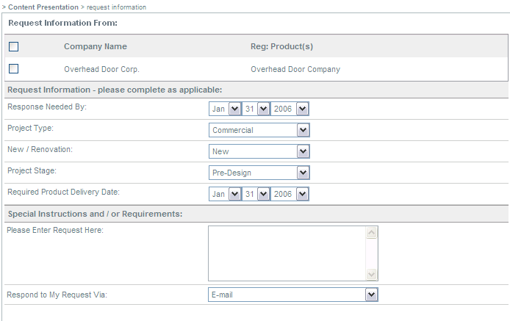Click the Reg: Product(s) column header

pos(282,46)
